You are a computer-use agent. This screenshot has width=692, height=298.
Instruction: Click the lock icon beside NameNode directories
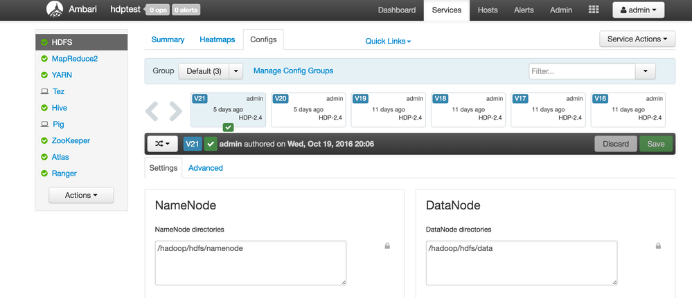point(387,246)
